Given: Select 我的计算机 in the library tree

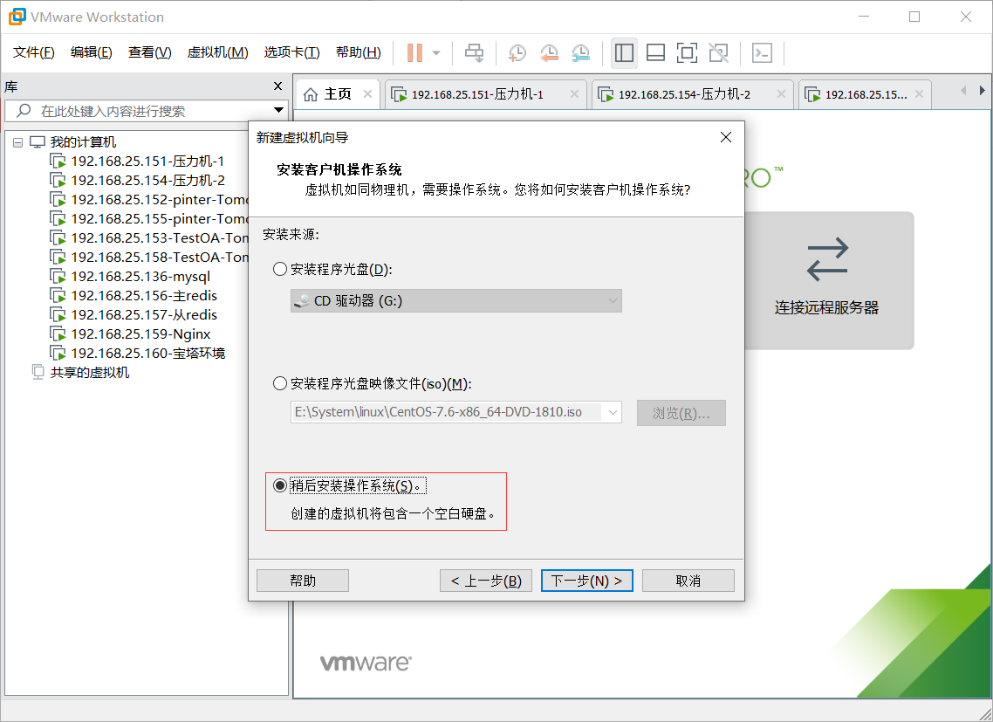Looking at the screenshot, I should [x=83, y=142].
